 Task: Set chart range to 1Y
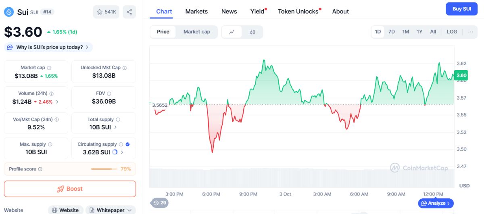pos(419,31)
